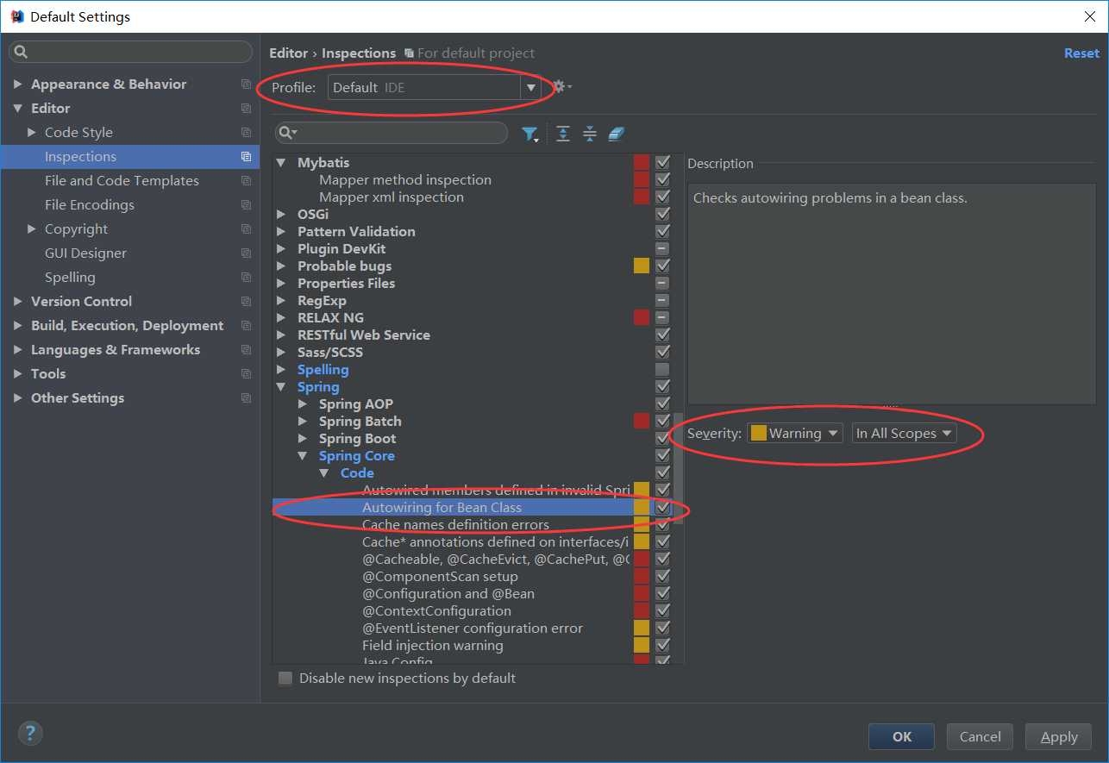Open Copyright settings page
The width and height of the screenshot is (1109, 763).
76,229
